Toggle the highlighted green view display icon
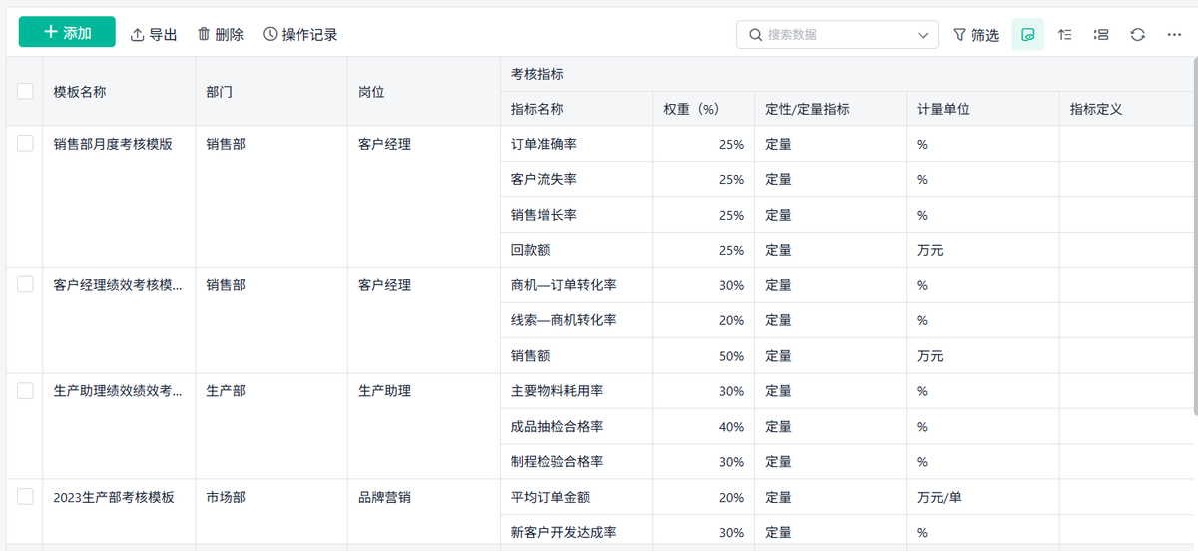 tap(1027, 35)
